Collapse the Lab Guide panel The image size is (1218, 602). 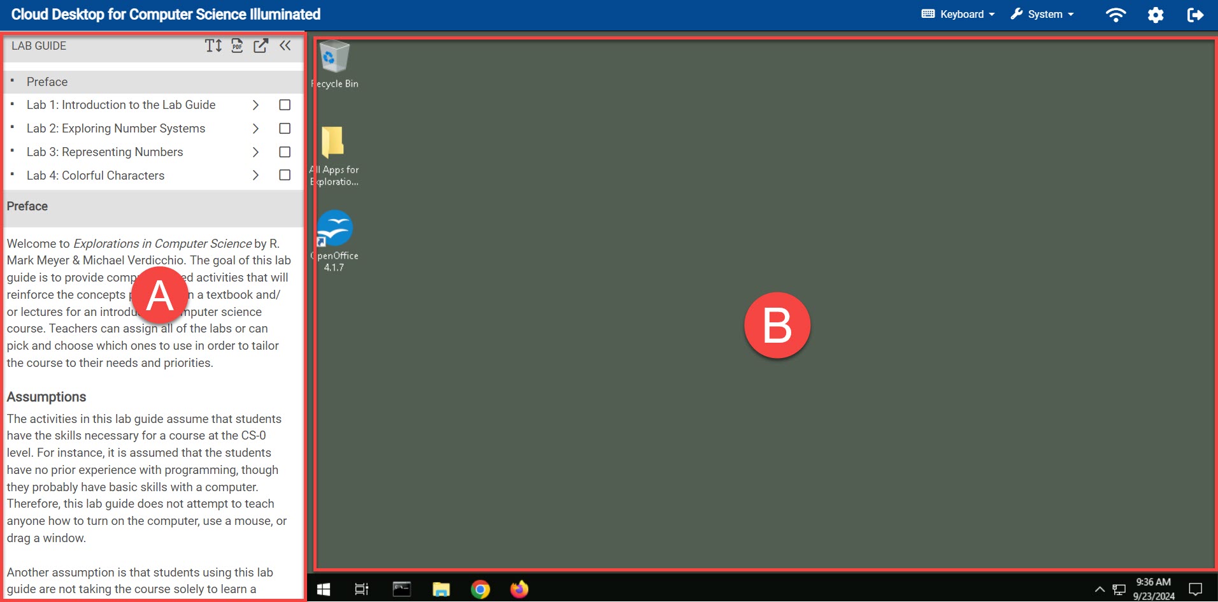point(285,45)
